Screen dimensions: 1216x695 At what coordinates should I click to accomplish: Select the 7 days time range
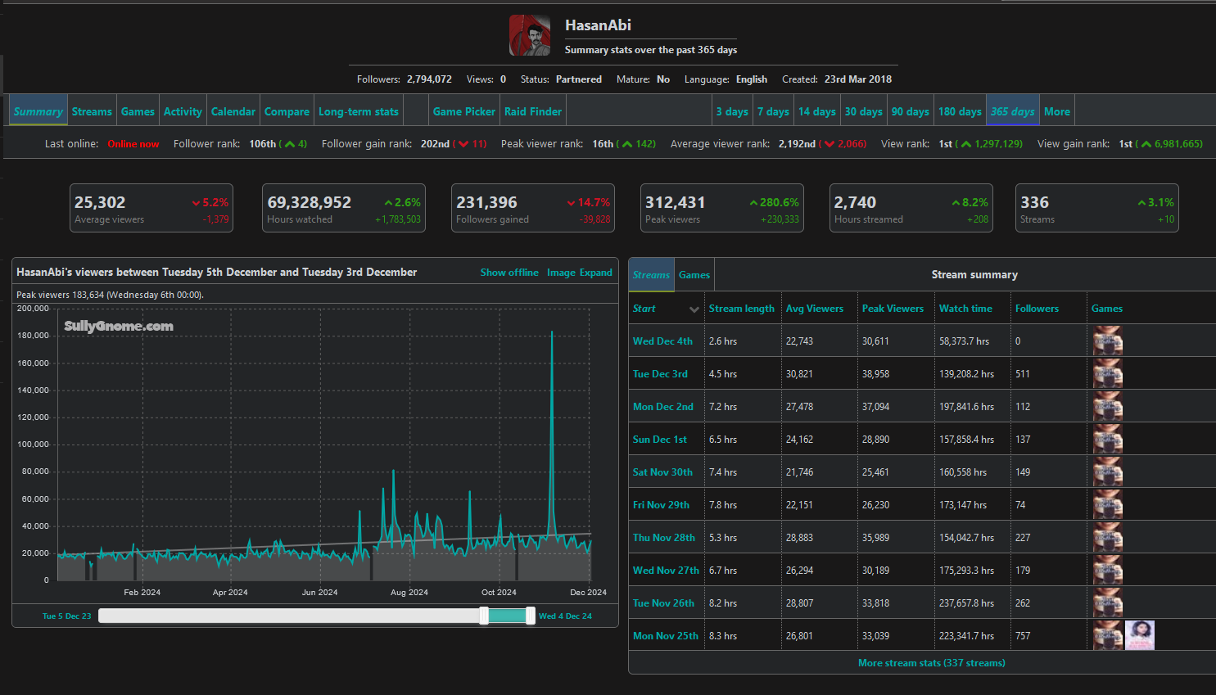tap(773, 111)
